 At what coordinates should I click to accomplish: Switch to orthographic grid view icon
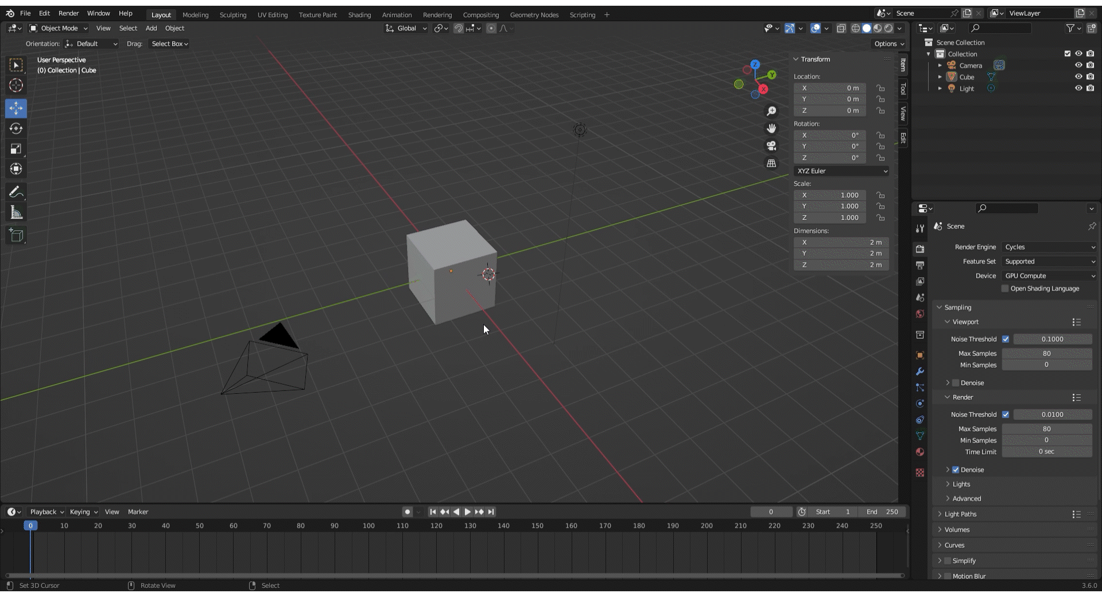coord(771,164)
